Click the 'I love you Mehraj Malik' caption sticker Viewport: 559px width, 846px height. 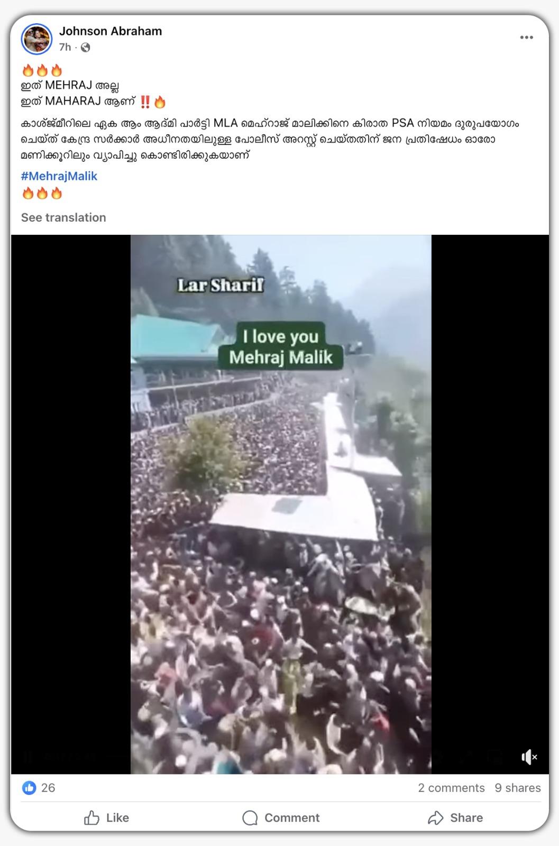click(281, 346)
